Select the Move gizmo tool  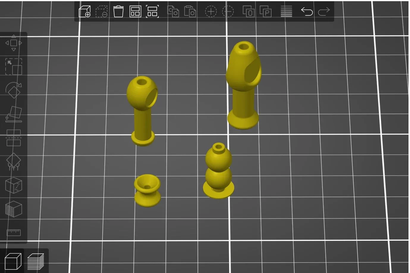click(14, 43)
